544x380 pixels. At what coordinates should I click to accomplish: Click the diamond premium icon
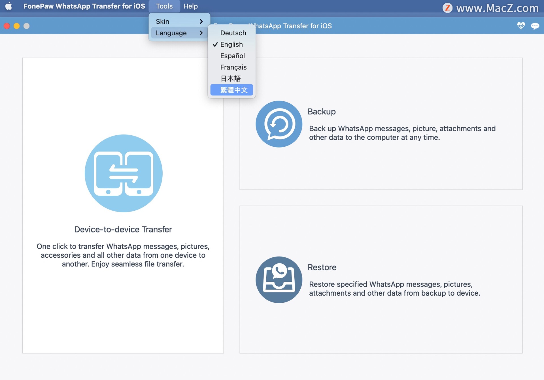coord(521,26)
